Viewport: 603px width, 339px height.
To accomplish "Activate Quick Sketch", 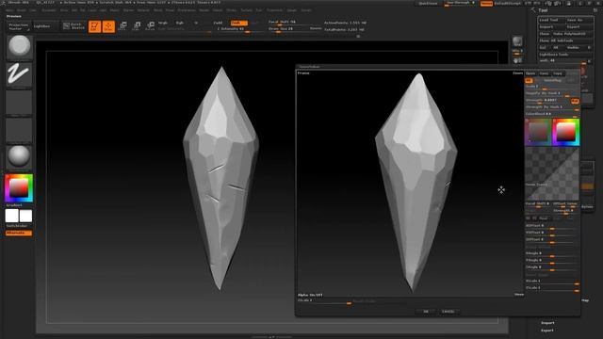I will [73, 26].
